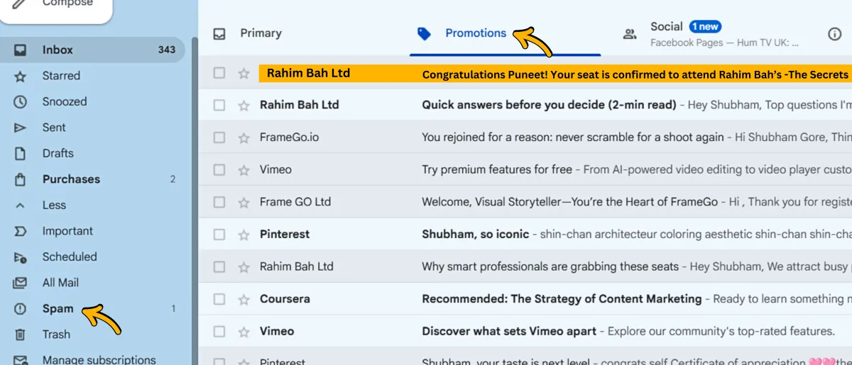Click the Trash bin icon
852x365 pixels.
pyautogui.click(x=21, y=335)
